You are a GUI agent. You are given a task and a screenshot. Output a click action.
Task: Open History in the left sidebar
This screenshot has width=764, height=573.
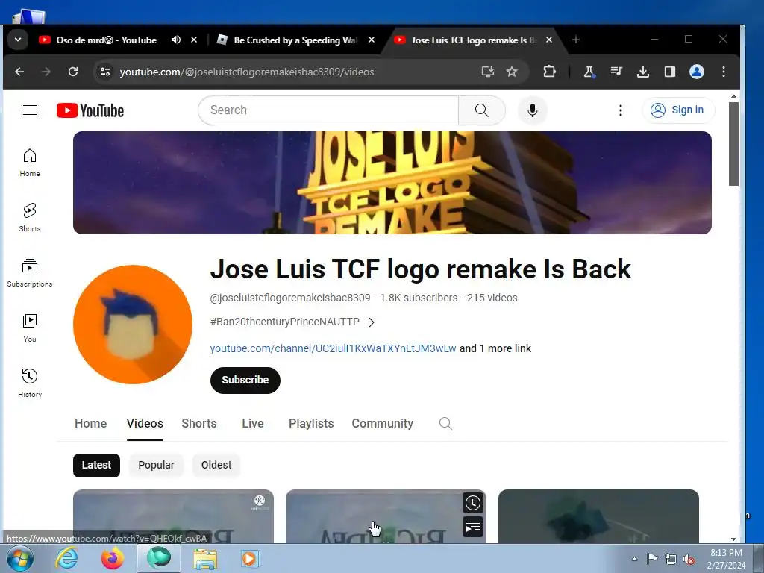tap(30, 383)
